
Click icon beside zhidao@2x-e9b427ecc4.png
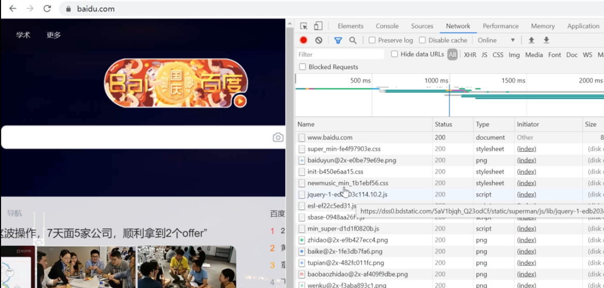pyautogui.click(x=301, y=240)
